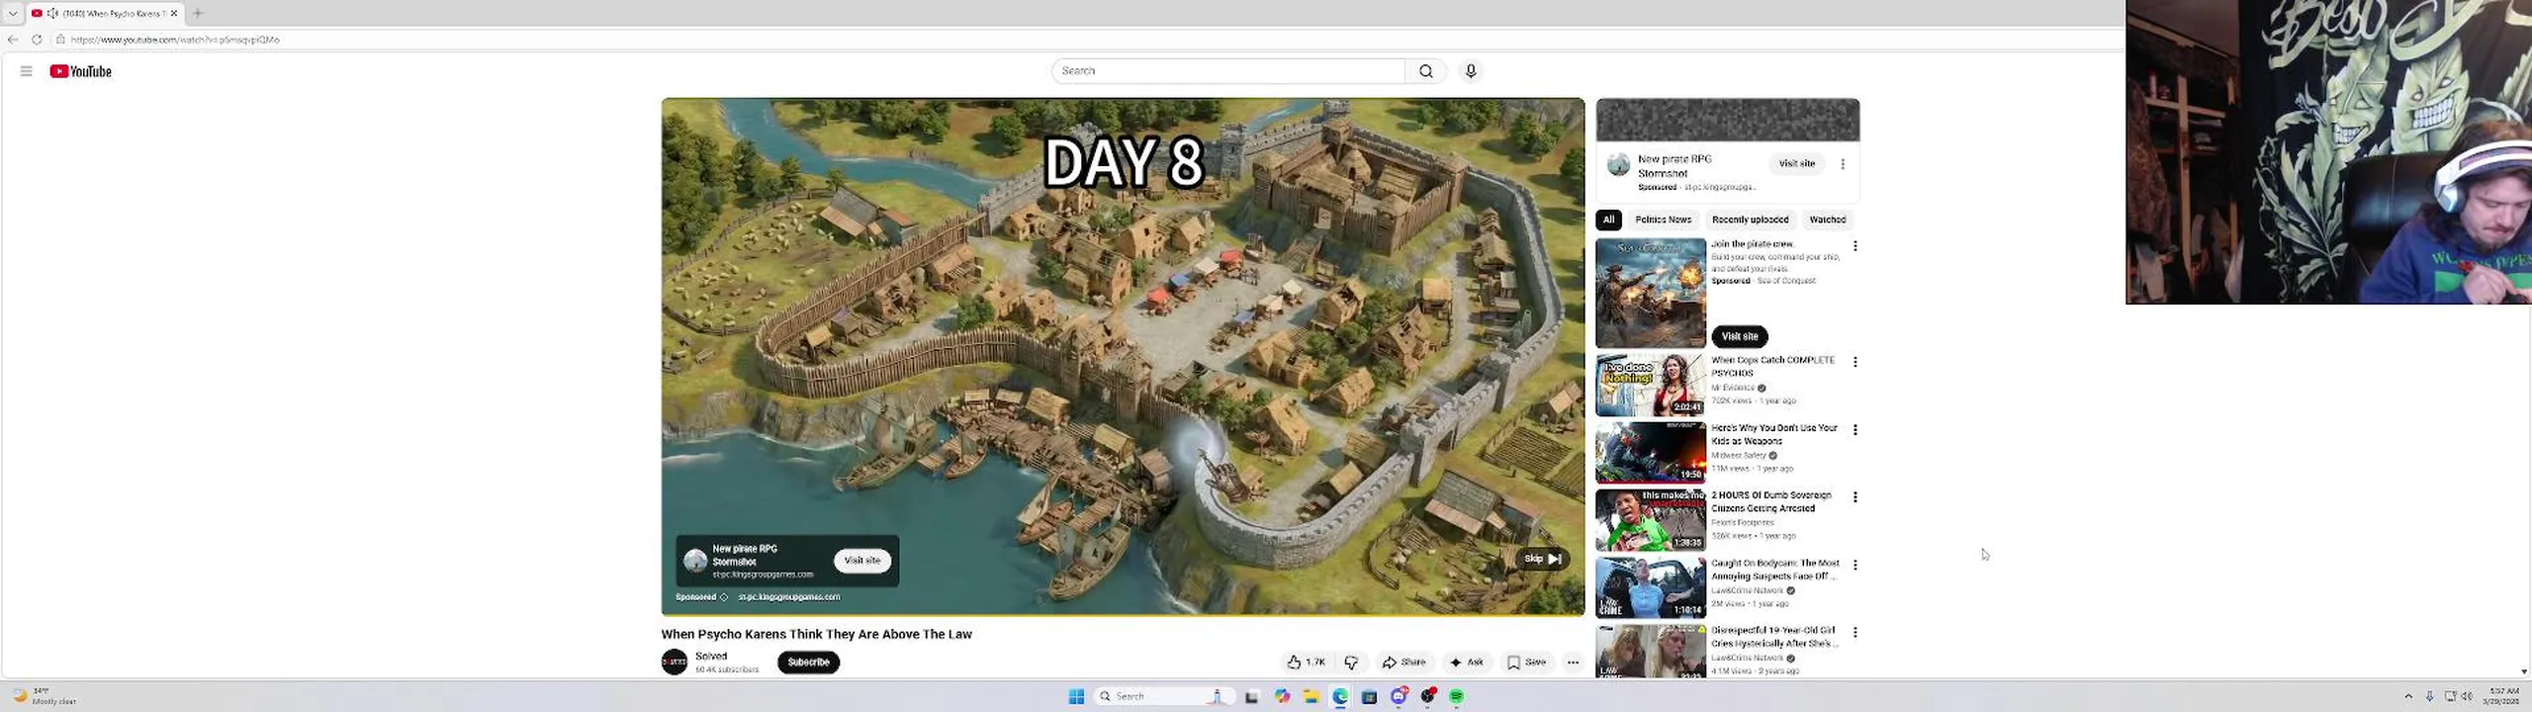Share the video using the Share button

tap(1403, 663)
